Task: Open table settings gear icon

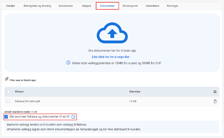Action: click(x=215, y=92)
